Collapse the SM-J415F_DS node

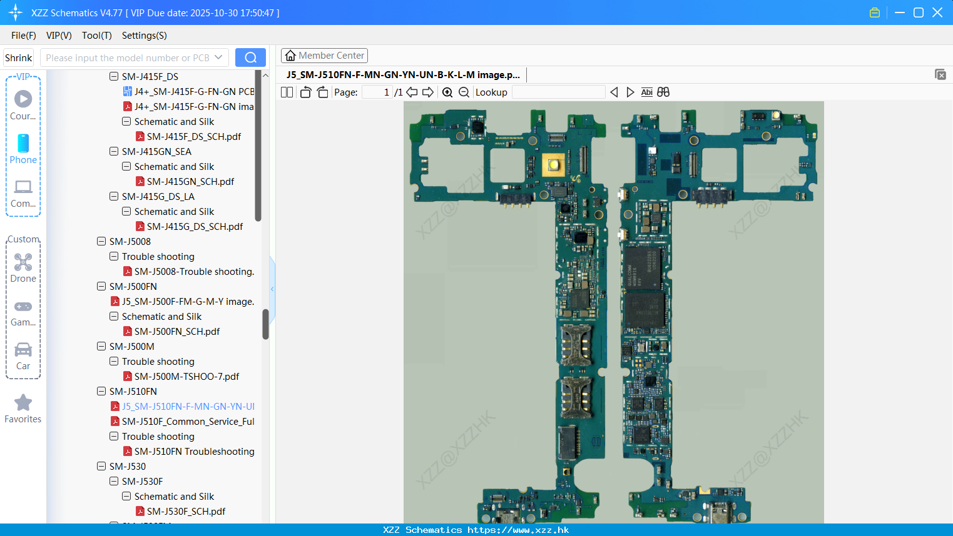pos(114,76)
